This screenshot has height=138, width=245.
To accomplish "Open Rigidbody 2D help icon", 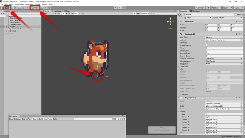I will click(x=236, y=34).
